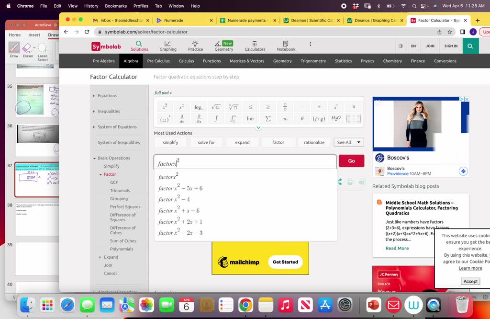This screenshot has width=490, height=319.
Task: Switch to the Calculus subject tab
Action: click(x=186, y=61)
